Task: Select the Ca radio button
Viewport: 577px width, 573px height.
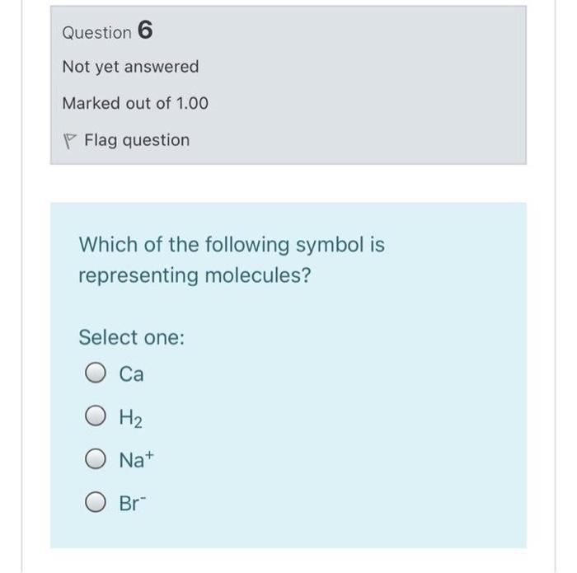Action: coord(96,374)
